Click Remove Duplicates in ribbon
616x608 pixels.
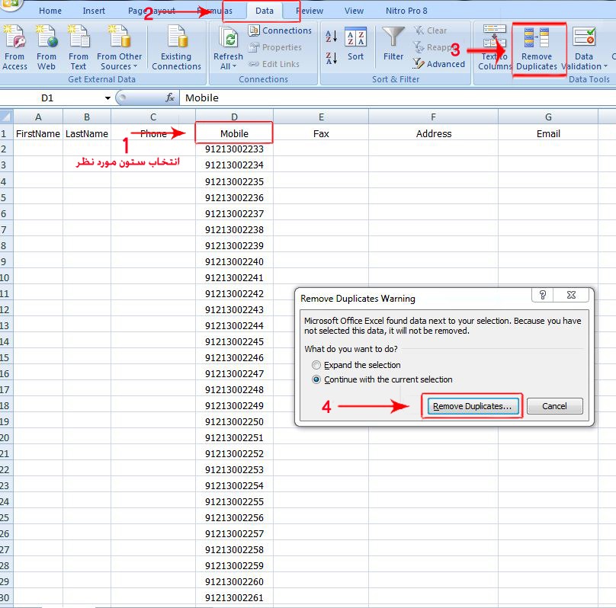[537, 47]
